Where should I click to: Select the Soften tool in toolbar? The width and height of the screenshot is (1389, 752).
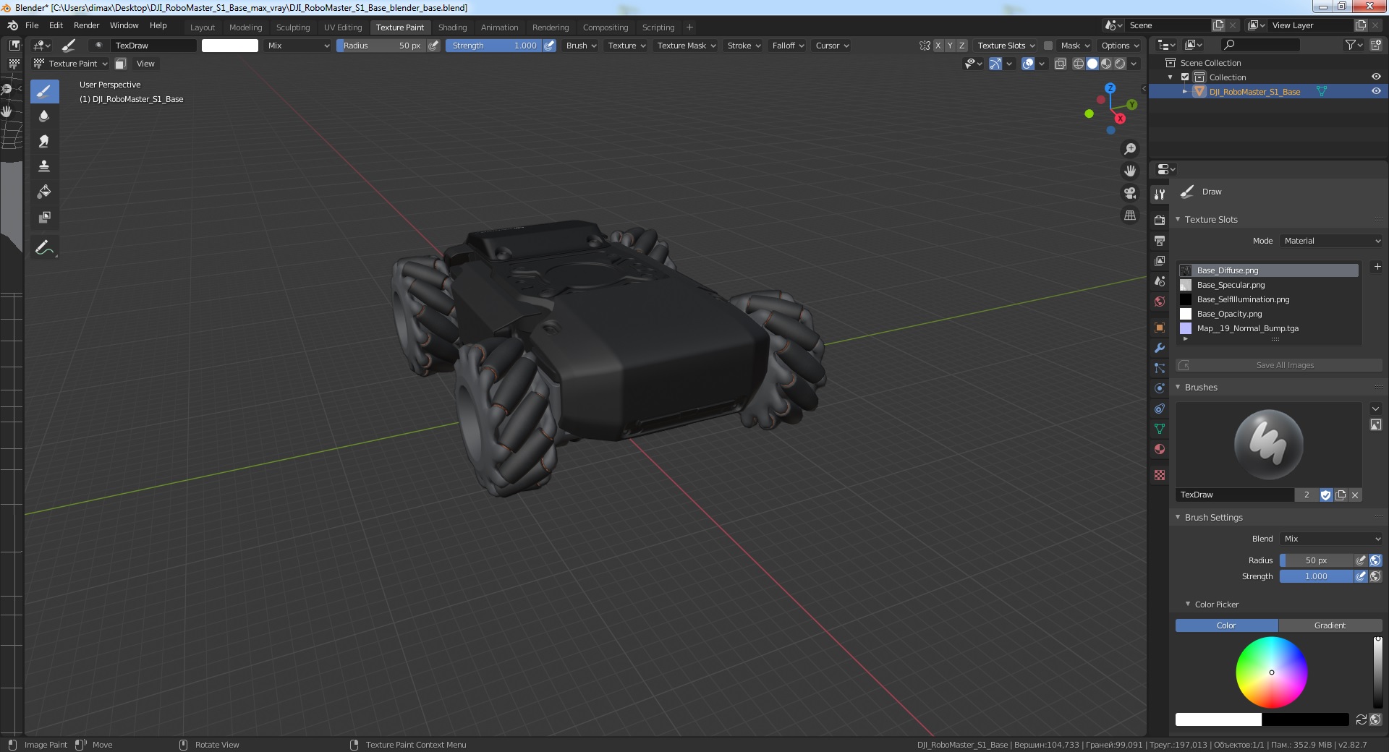pos(44,116)
